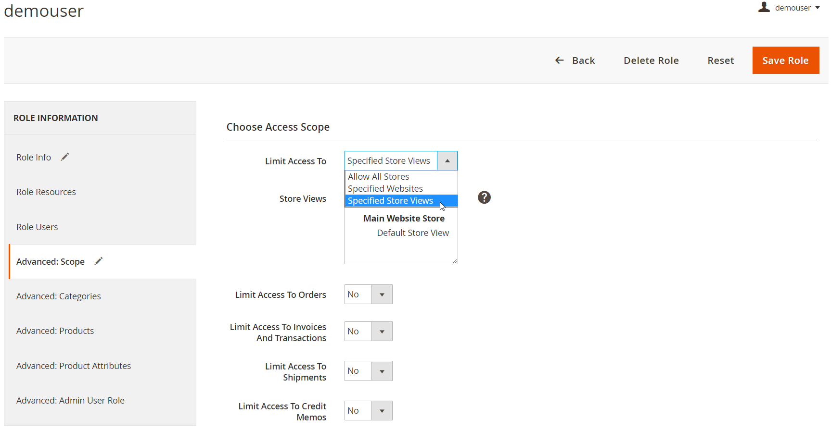831x430 pixels.
Task: Open Limit Access To Credit Memos dropdown
Action: (x=369, y=411)
